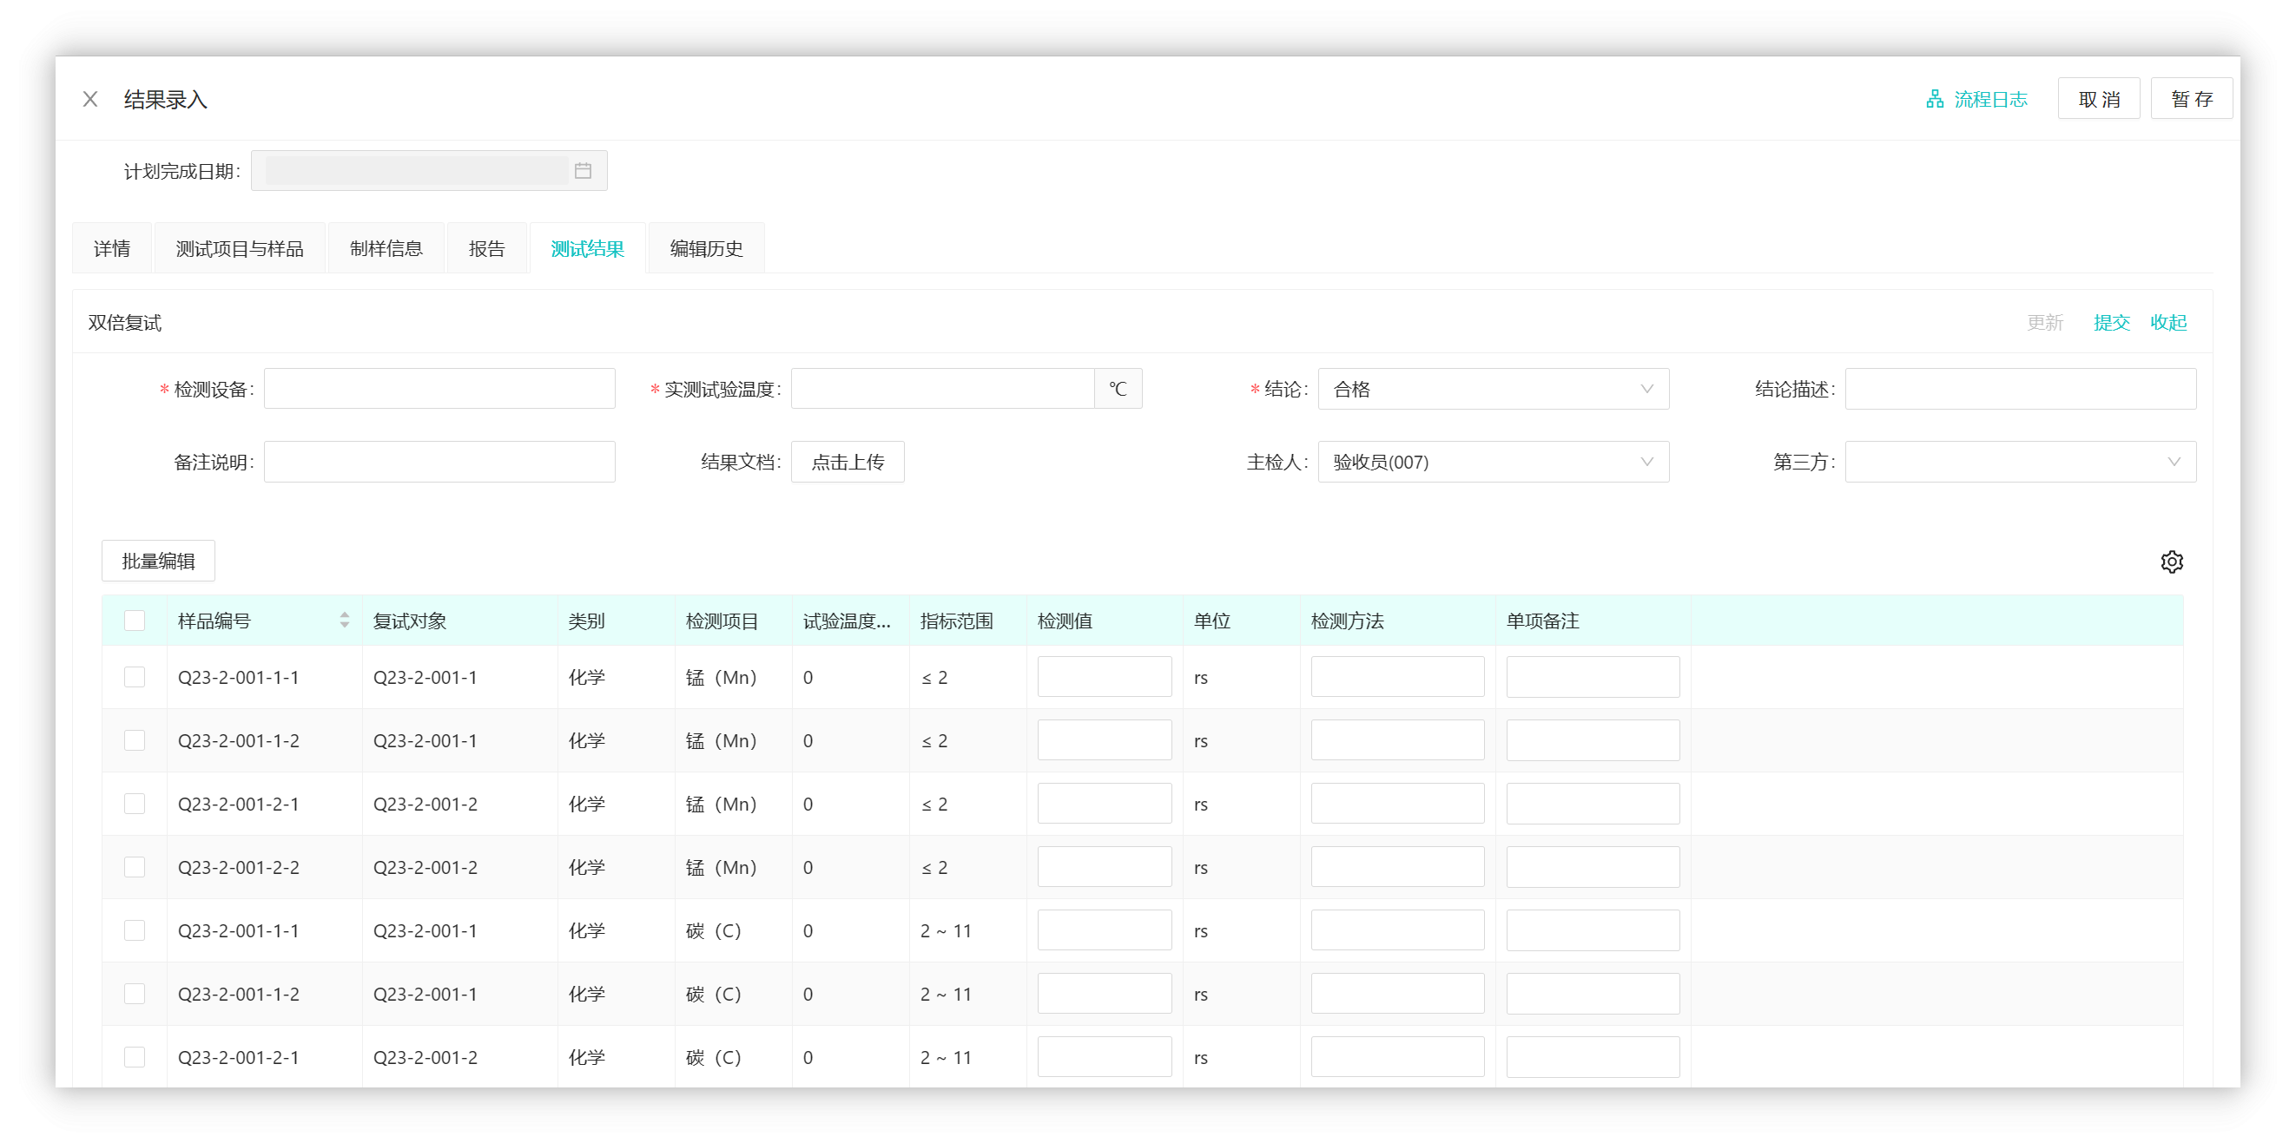The image size is (2296, 1143).
Task: Select checkbox for first Q23-2-001-2-2 row
Action: coord(135,867)
